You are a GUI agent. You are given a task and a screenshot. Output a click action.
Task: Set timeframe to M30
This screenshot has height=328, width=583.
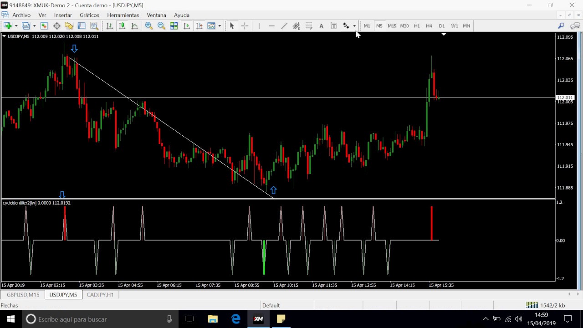coord(404,26)
